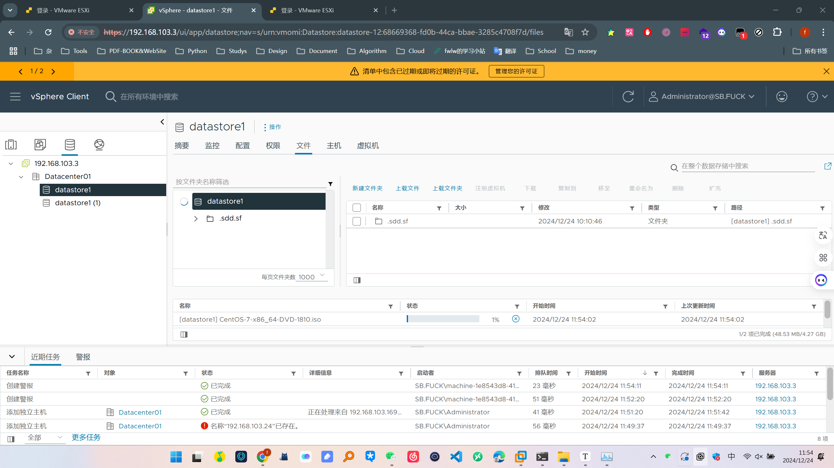The width and height of the screenshot is (834, 468).
Task: Switch to Hosts and Clusters inventory icon
Action: point(11,144)
